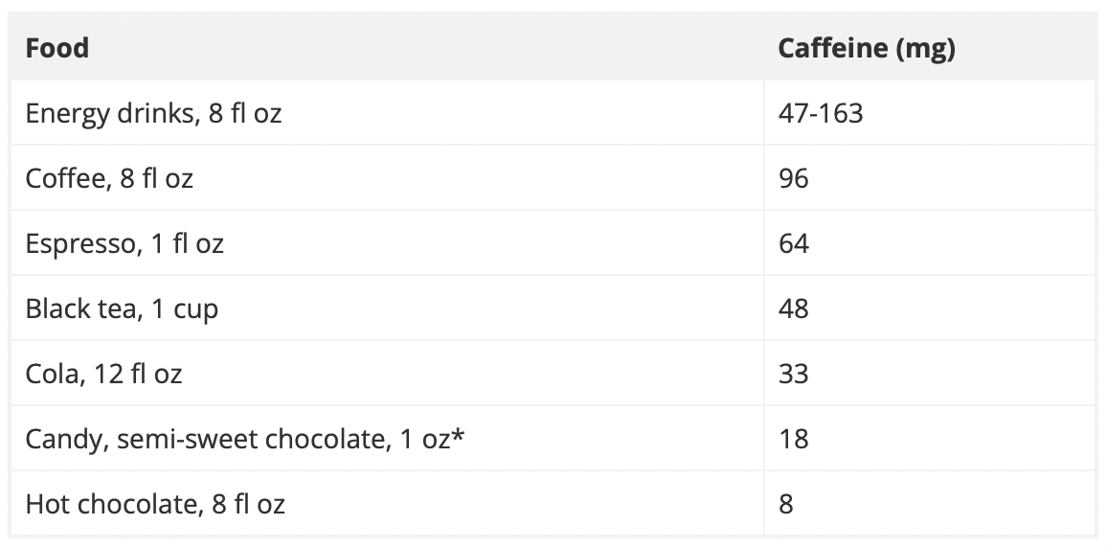Click the word Cola in the table
The width and height of the screenshot is (1107, 548).
tap(52, 373)
